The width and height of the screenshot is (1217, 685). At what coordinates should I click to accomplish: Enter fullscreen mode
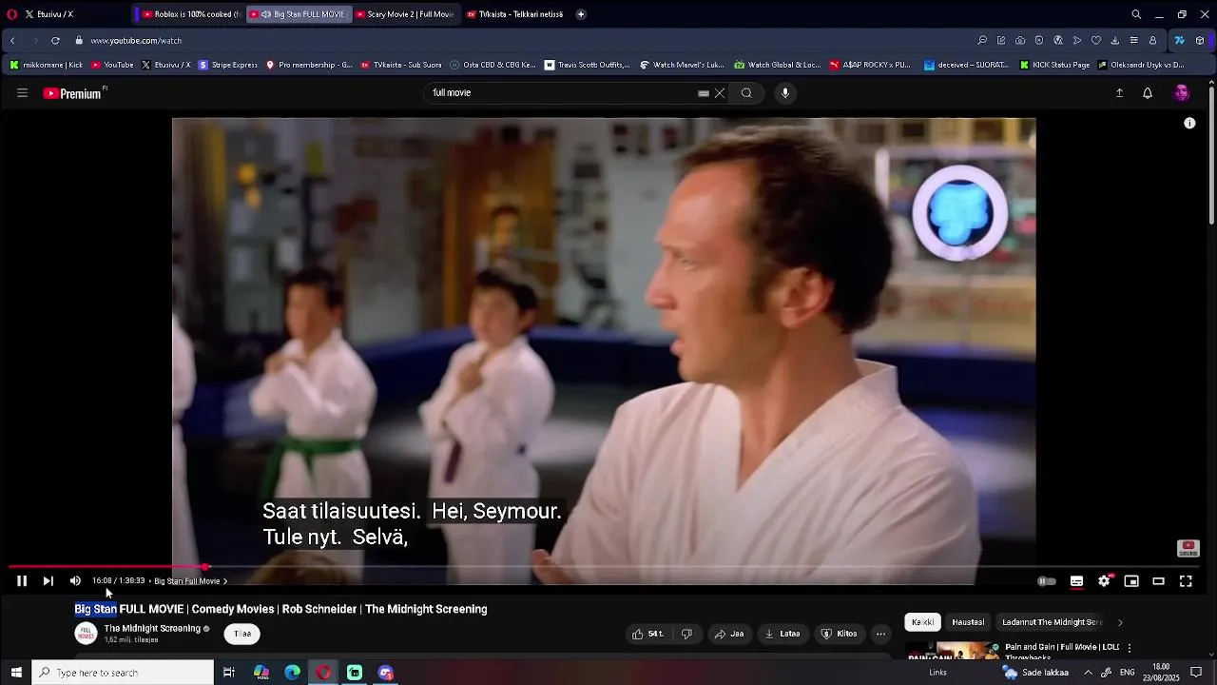click(1186, 581)
